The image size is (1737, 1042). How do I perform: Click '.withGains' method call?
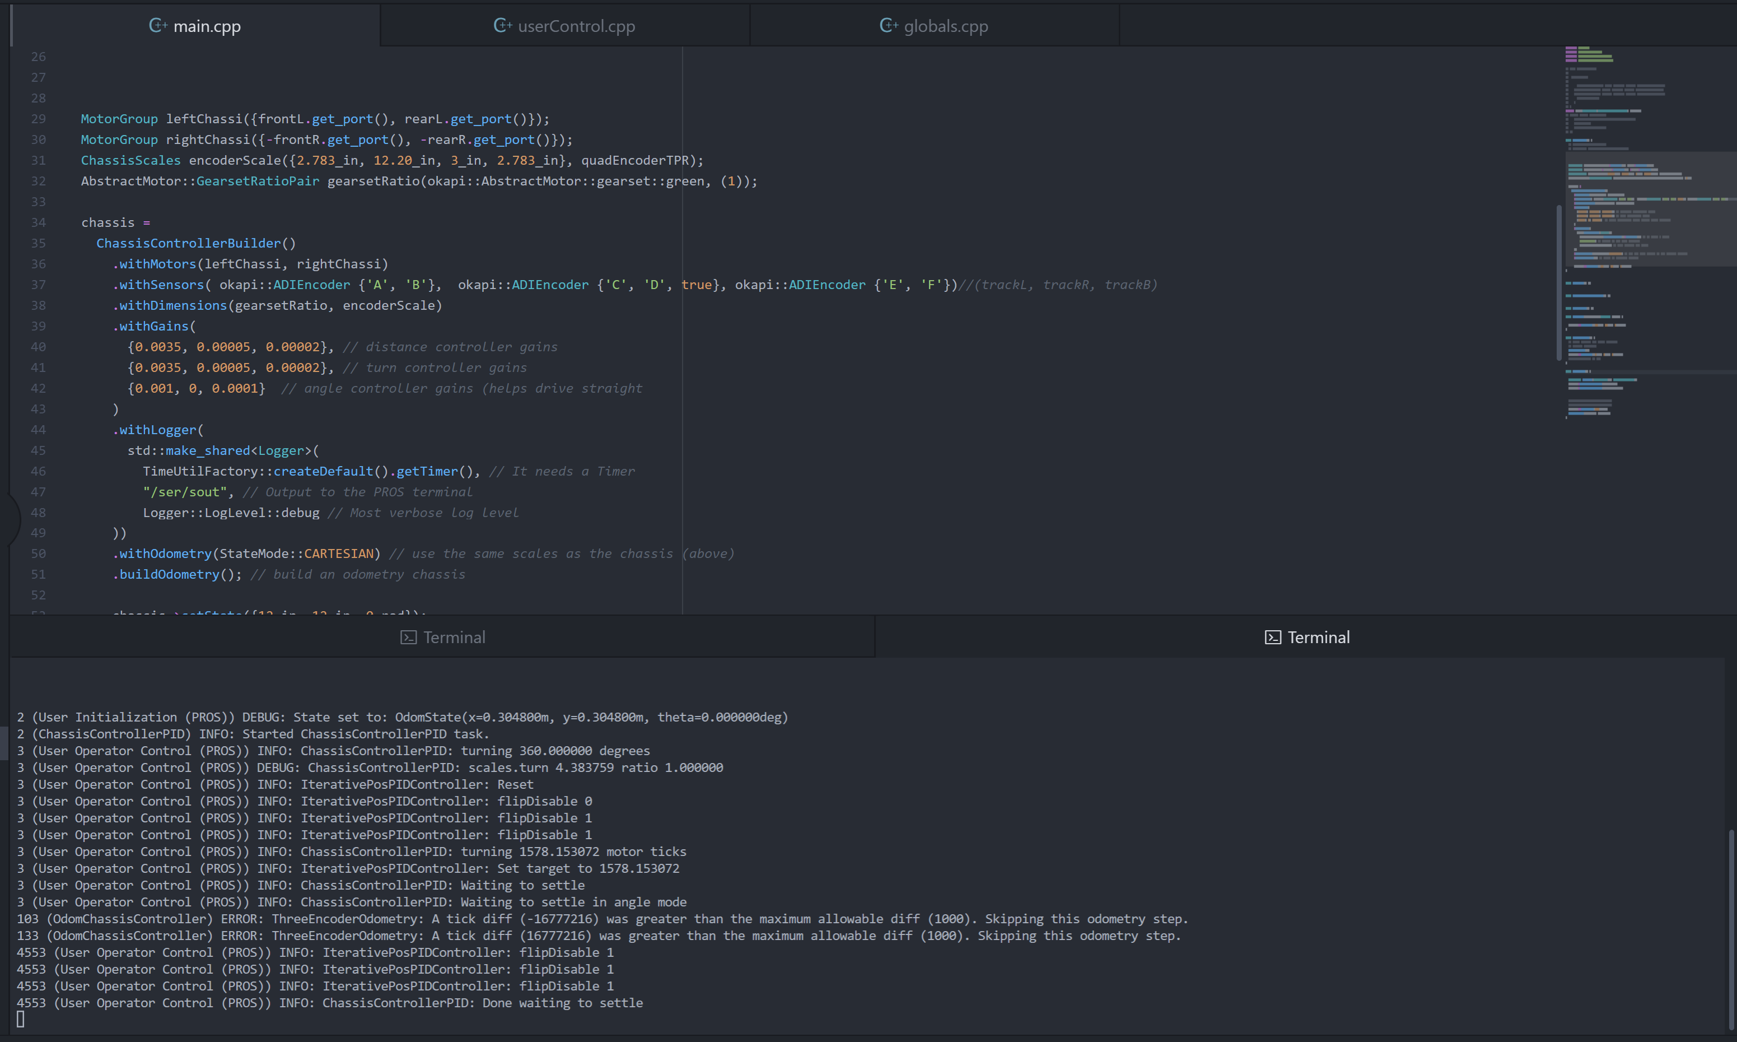[150, 326]
